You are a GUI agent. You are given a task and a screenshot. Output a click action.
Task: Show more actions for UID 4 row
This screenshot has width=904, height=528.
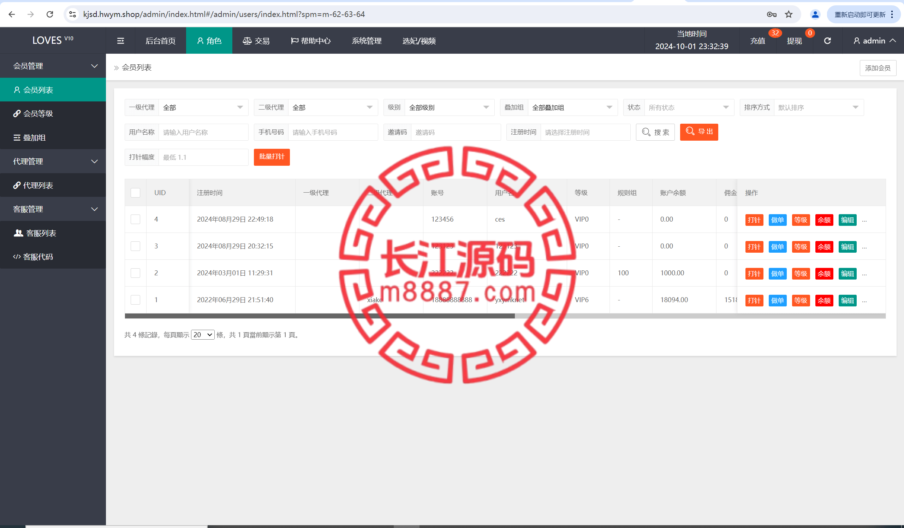(864, 221)
